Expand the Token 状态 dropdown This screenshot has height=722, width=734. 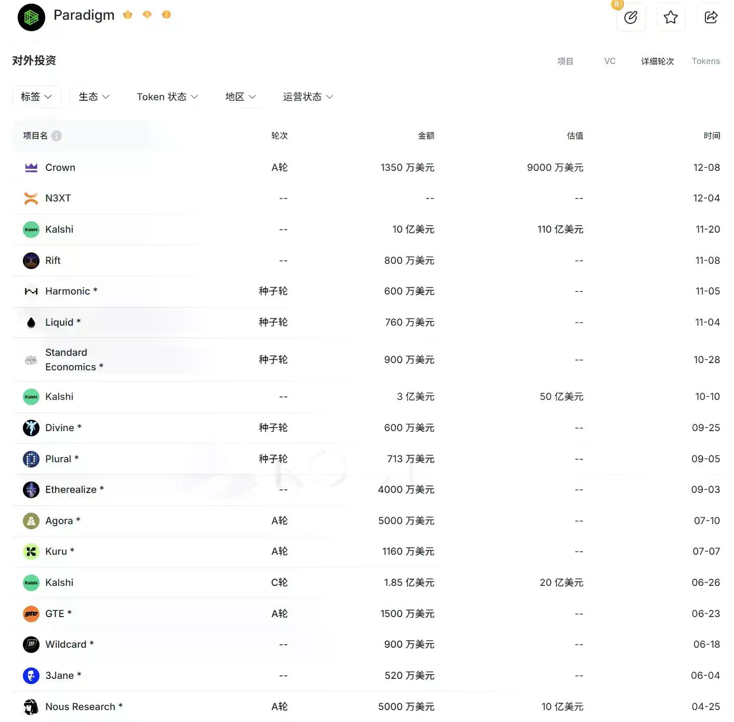tap(167, 97)
